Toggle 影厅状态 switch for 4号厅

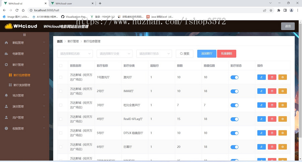click(x=235, y=119)
